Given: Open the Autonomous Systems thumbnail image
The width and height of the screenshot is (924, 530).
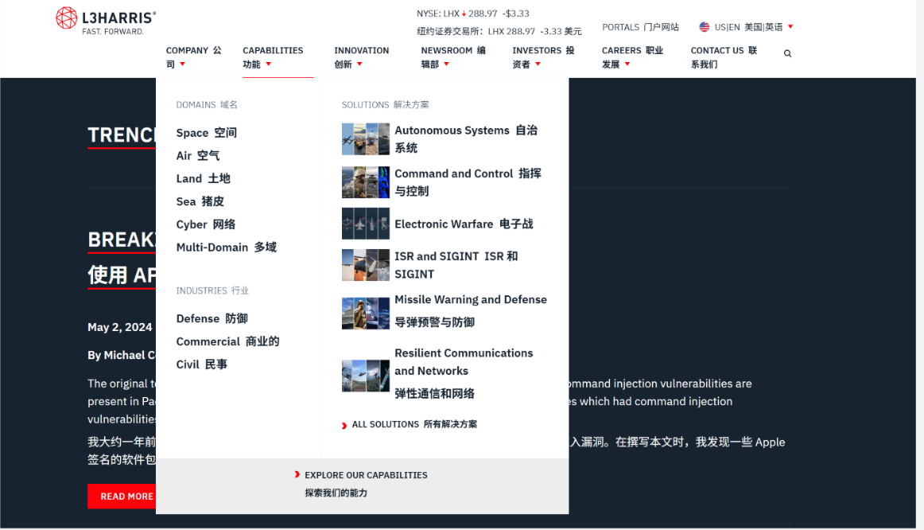Looking at the screenshot, I should [x=365, y=138].
